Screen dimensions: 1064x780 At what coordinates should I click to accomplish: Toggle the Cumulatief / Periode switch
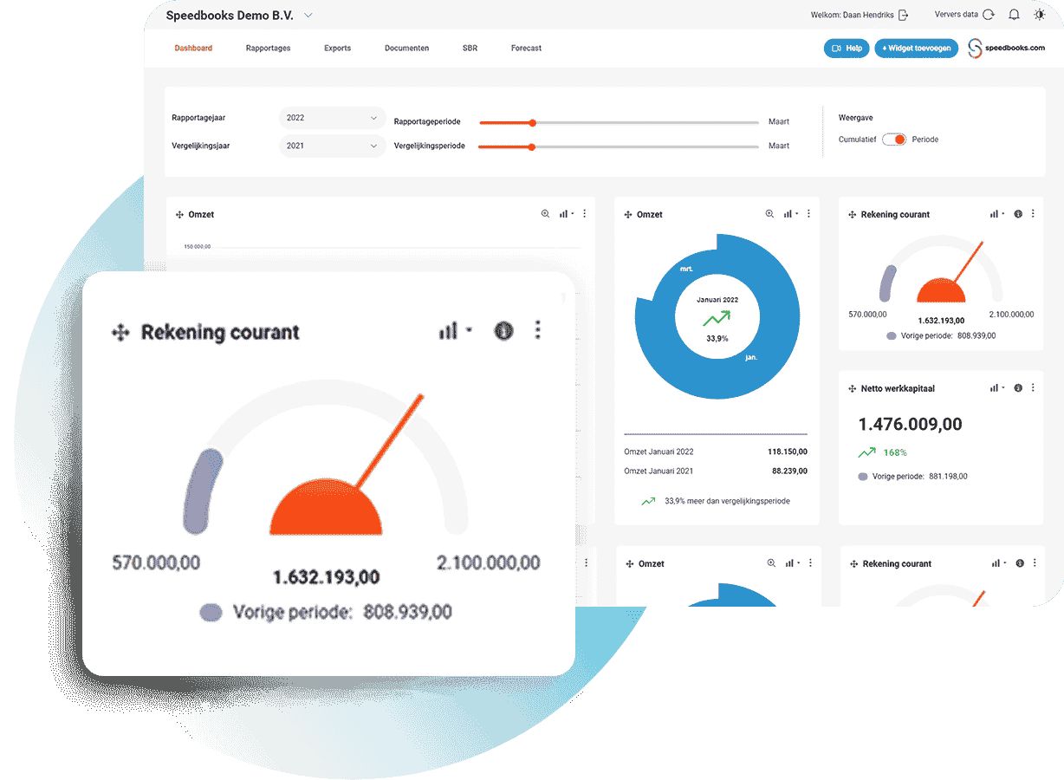point(894,140)
